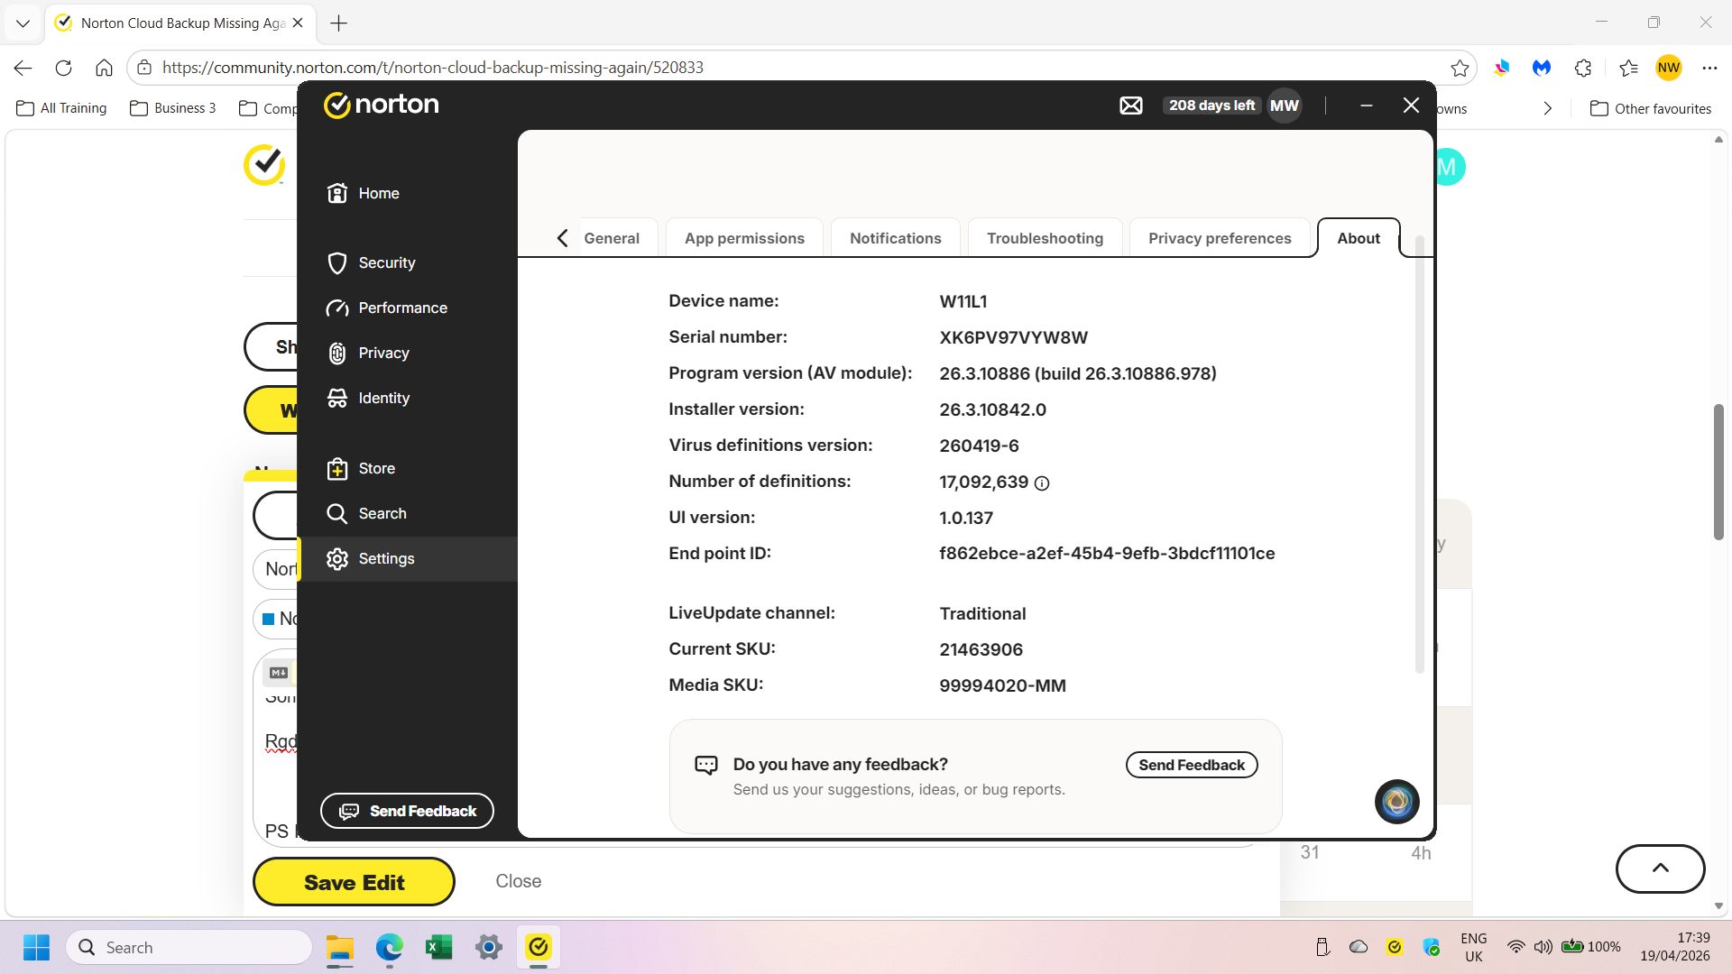Open the Norton AI assistant round icon
Viewport: 1732px width, 974px height.
coord(1396,801)
